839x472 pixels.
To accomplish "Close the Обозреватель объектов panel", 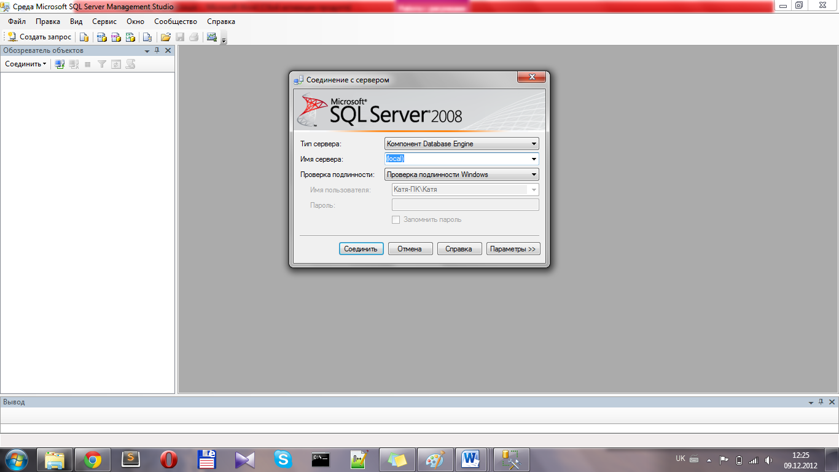I will click(x=168, y=50).
